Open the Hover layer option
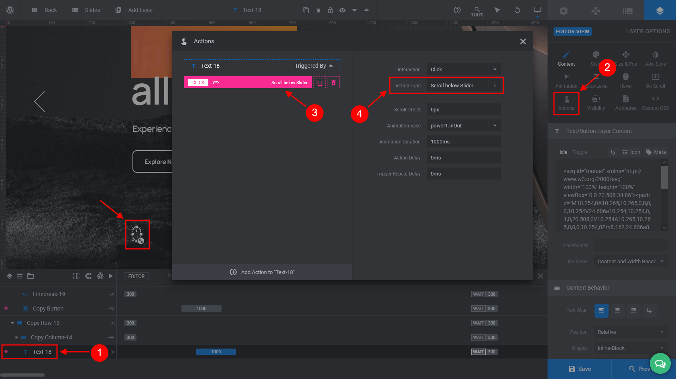This screenshot has height=379, width=676. pos(626,81)
